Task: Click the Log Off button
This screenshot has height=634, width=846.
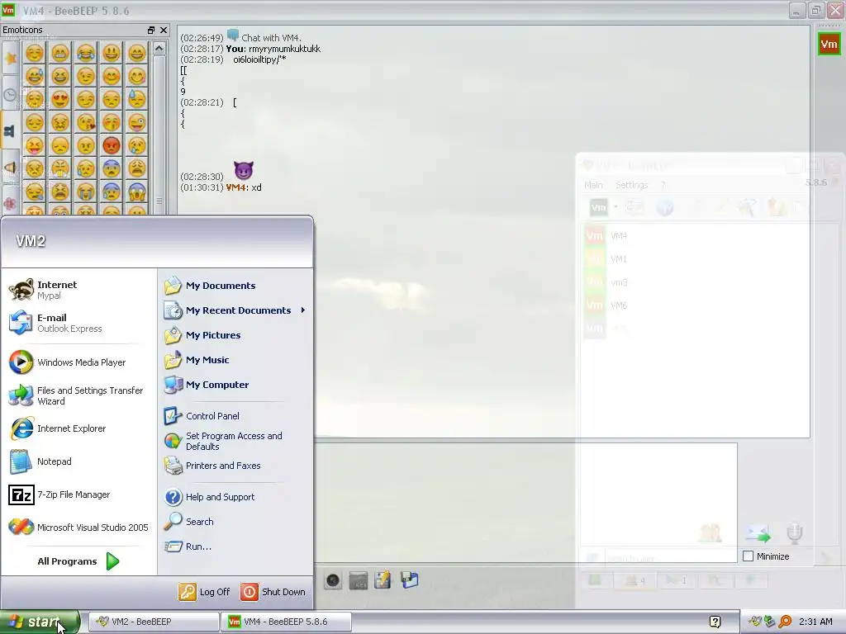Action: coord(205,591)
